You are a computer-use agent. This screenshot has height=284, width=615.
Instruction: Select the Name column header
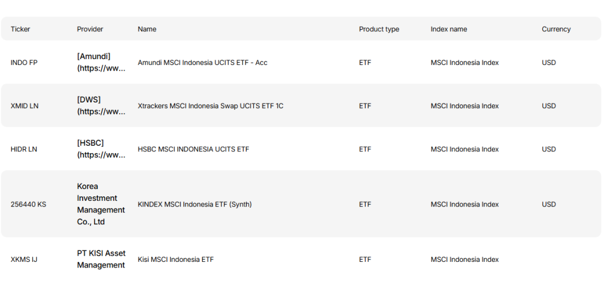click(x=147, y=29)
